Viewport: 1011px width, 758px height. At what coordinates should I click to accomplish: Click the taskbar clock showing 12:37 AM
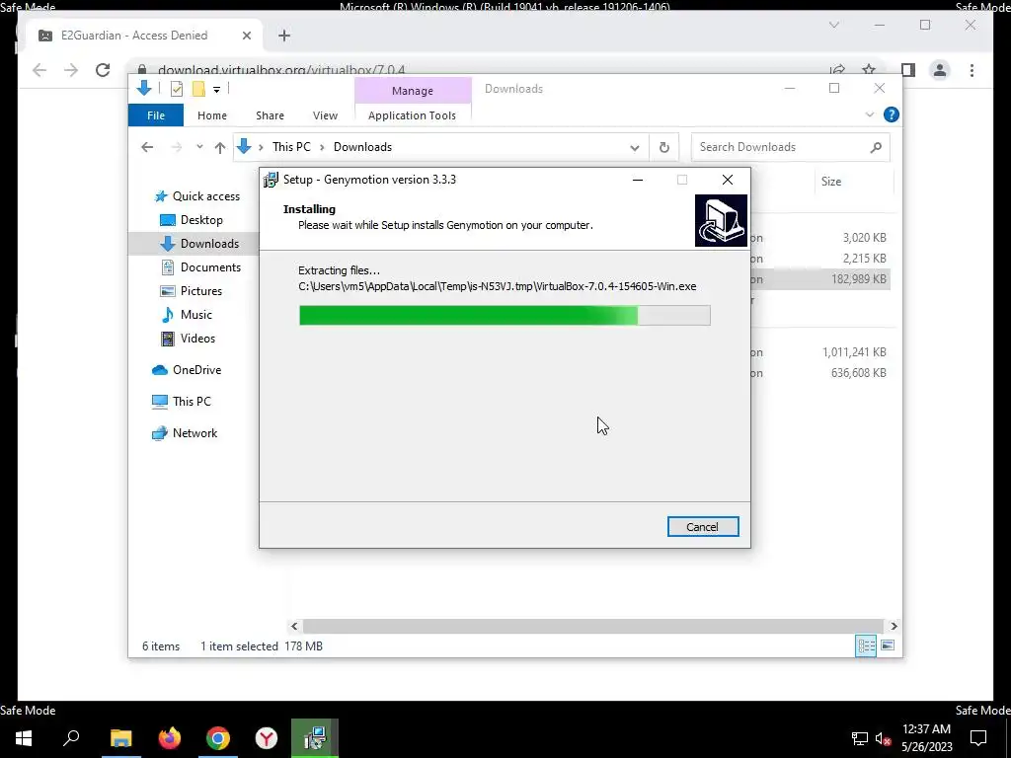[926, 738]
